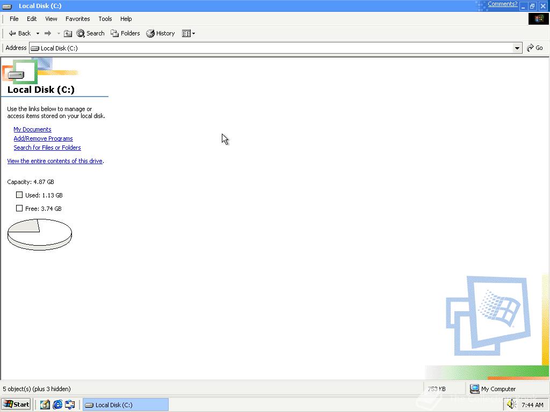This screenshot has height=412, width=550.
Task: Click the volume speaker tray icon
Action: [511, 404]
